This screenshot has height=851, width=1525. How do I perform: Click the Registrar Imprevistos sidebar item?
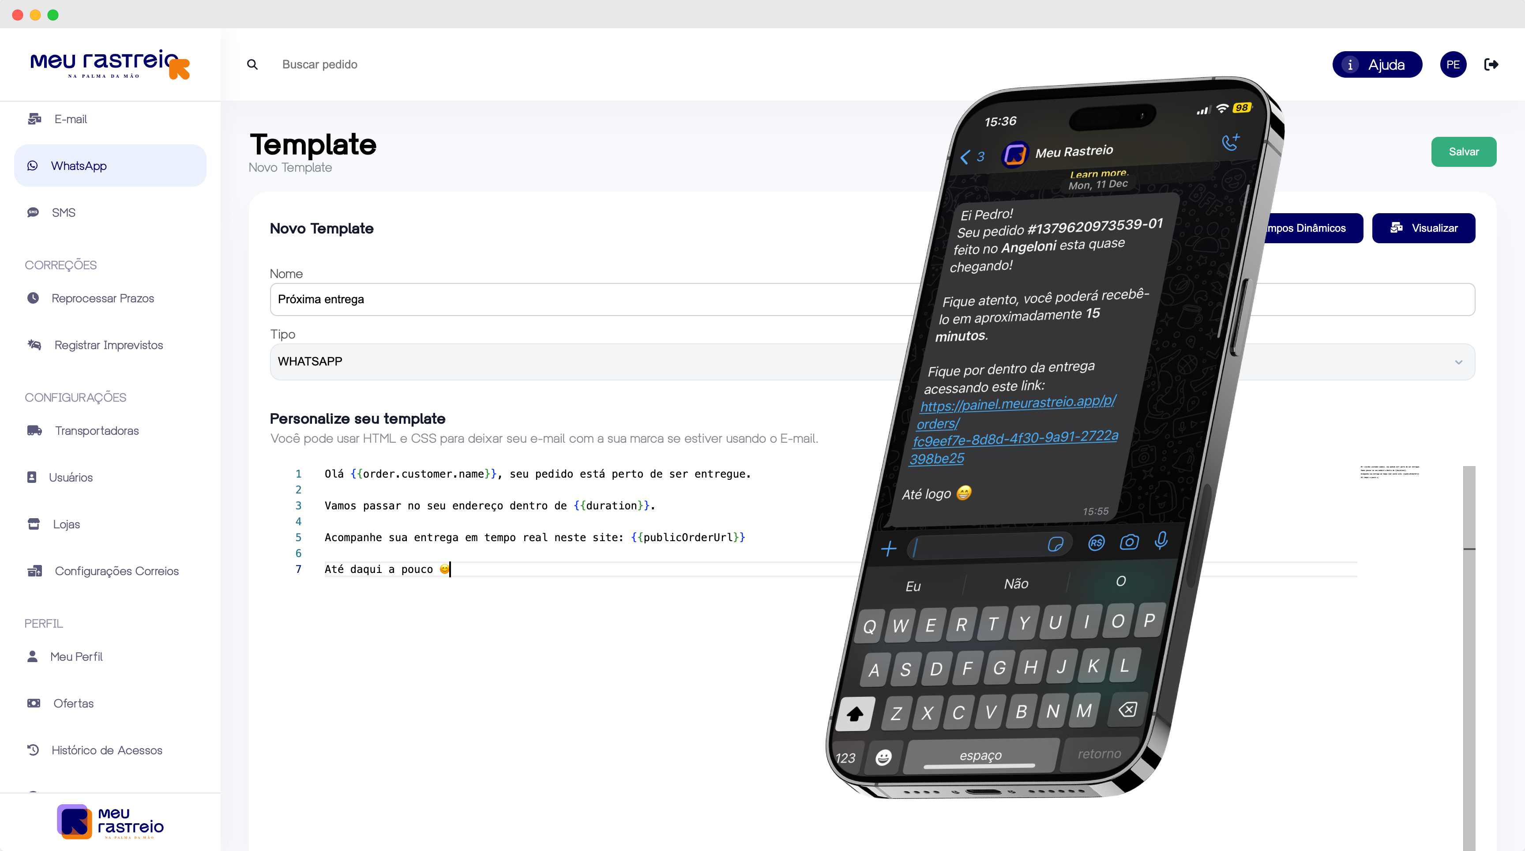tap(108, 345)
